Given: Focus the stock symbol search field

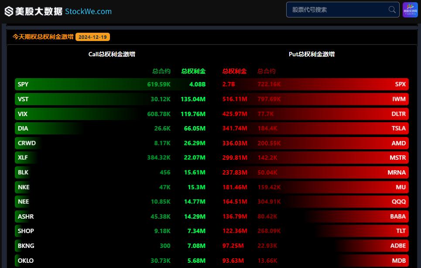Looking at the screenshot, I should (x=342, y=10).
